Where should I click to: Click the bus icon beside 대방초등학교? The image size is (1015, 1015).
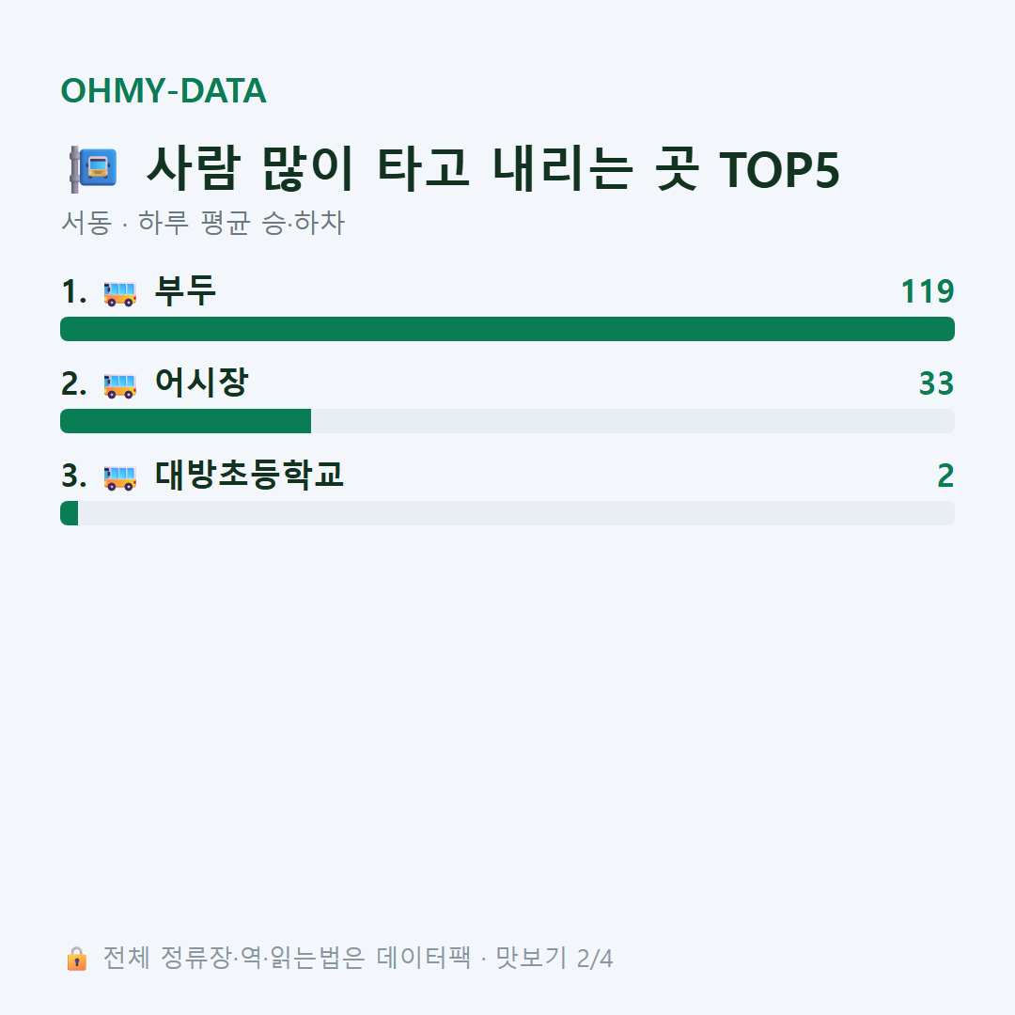[120, 477]
